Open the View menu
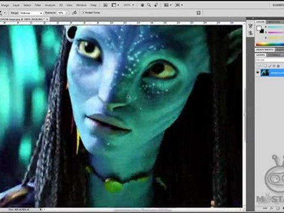284x213 pixels. (69, 5)
